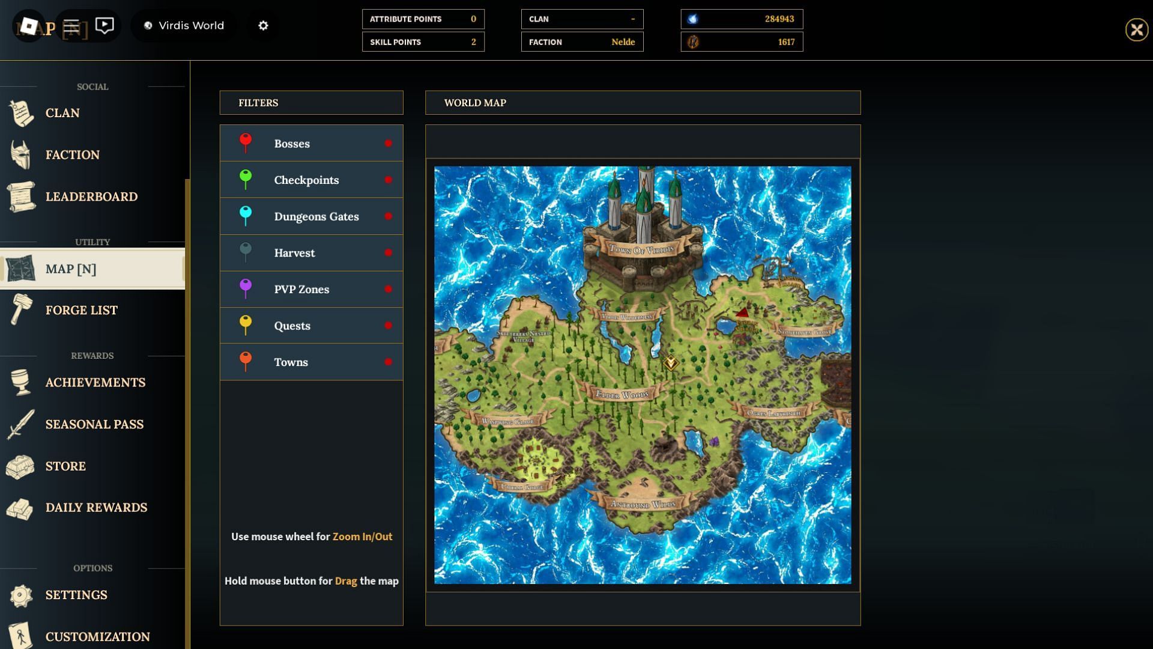The width and height of the screenshot is (1153, 649).
Task: Click the settings gear icon
Action: click(263, 25)
